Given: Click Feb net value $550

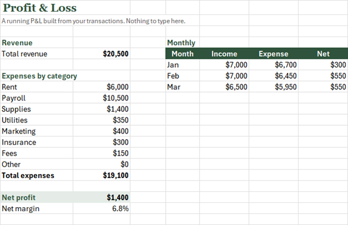Looking at the screenshot, I should [x=338, y=76].
